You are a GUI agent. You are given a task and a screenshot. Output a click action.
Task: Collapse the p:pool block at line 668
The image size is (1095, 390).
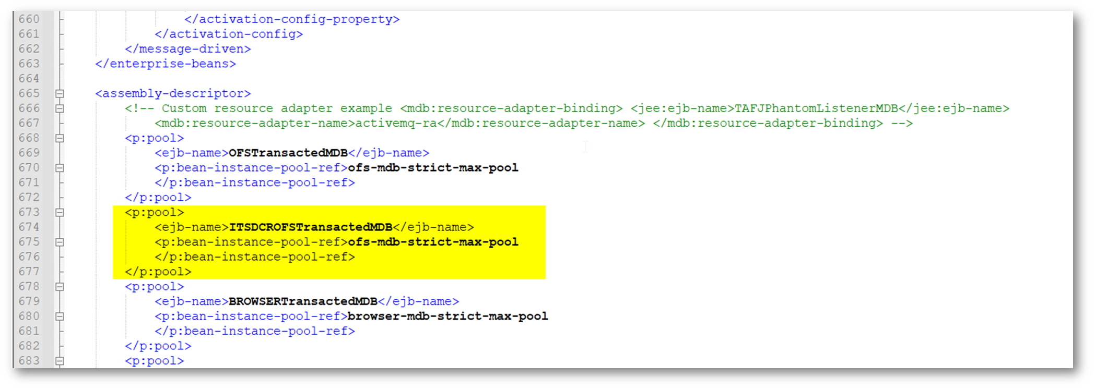(x=60, y=138)
